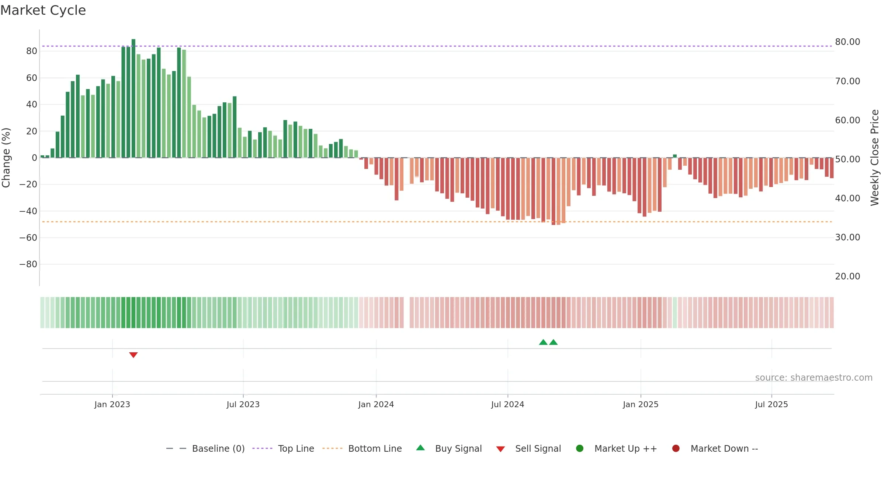Toggle the Market Up ++ legend entry
This screenshot has height=497, width=885.
(x=617, y=448)
